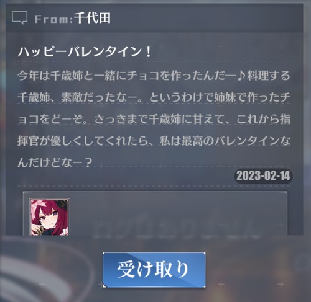Click the body line starting ョコをどーぞ
Screen dimensions: 311x302
click(x=154, y=119)
